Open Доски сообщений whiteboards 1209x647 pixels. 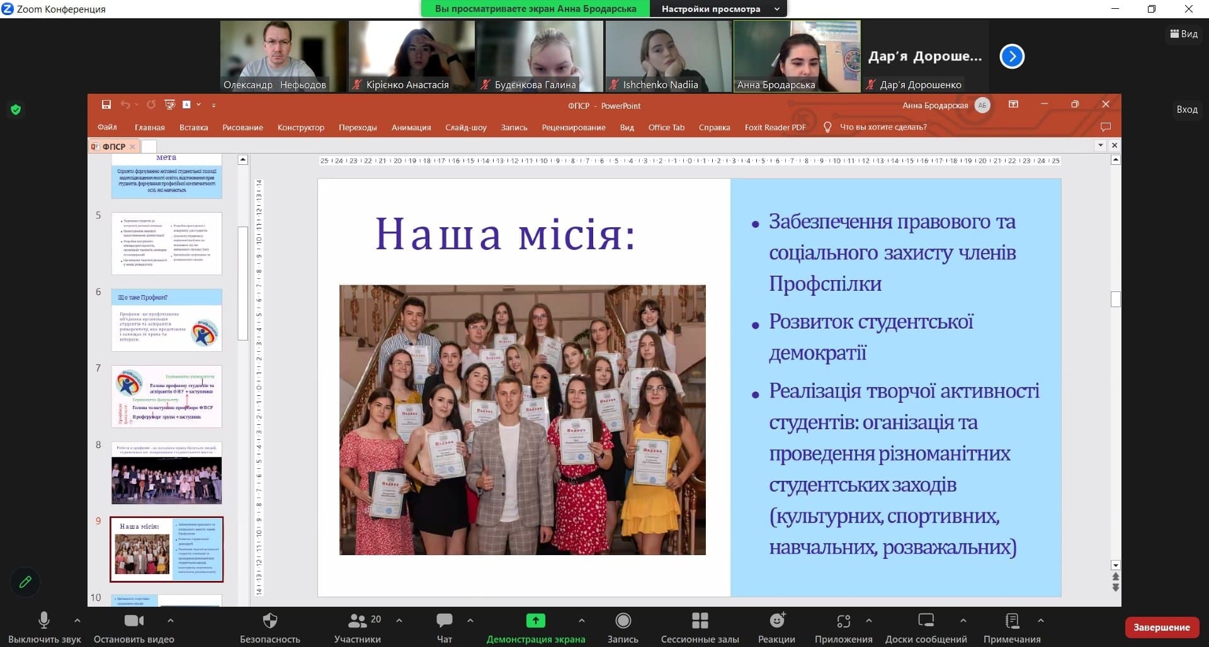[x=926, y=627]
